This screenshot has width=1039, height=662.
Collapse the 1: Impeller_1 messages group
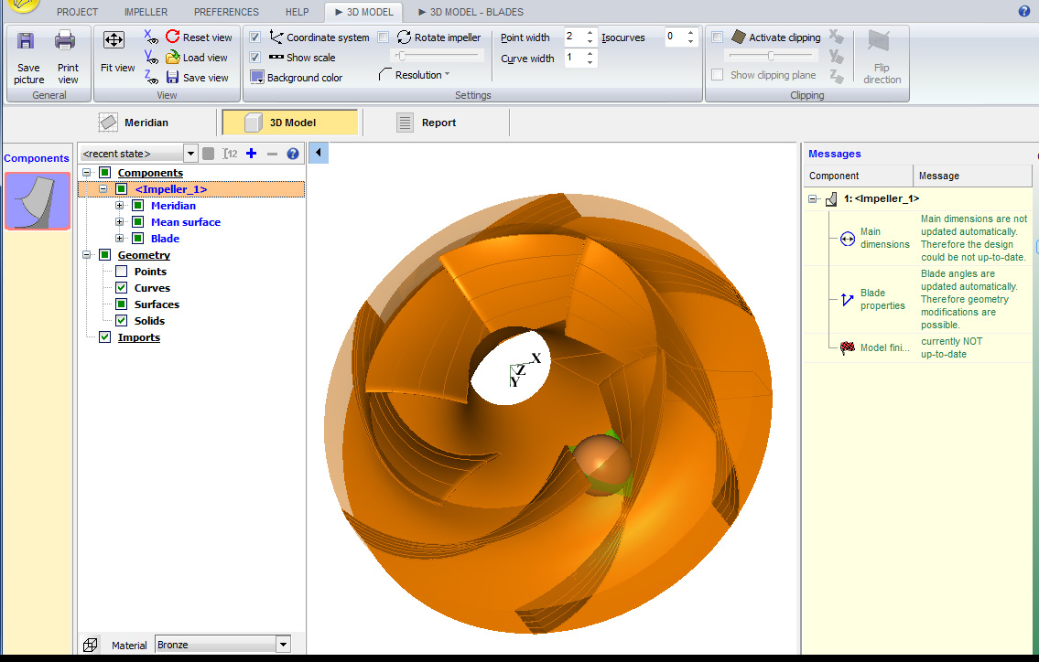(813, 198)
